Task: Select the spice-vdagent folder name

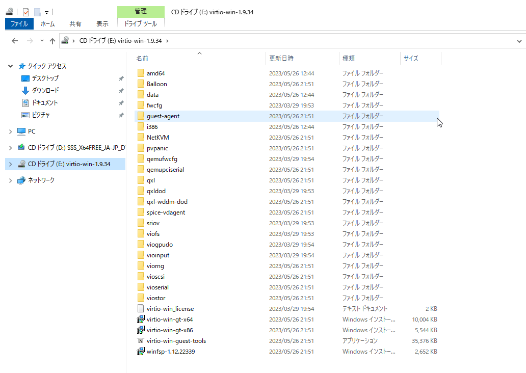Action: [166, 212]
